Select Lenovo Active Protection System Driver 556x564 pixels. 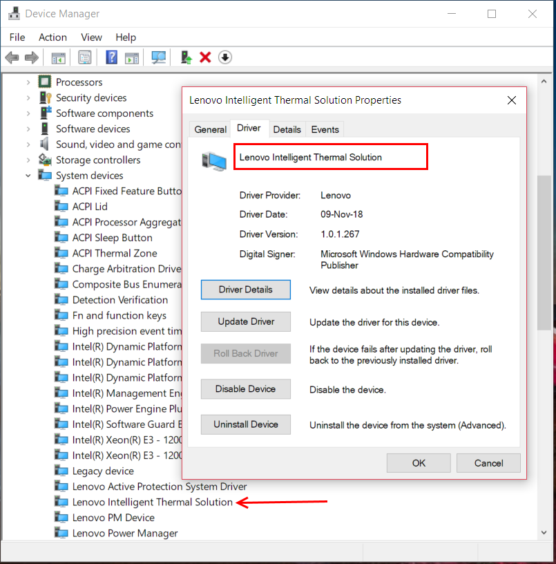[x=160, y=487]
